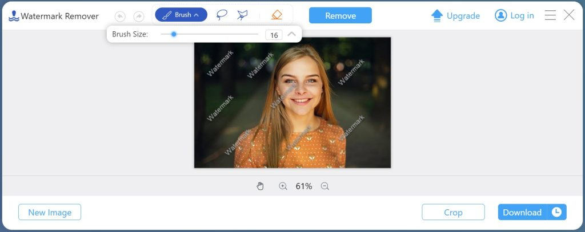Zoom out of the image
The width and height of the screenshot is (585, 232).
point(325,186)
